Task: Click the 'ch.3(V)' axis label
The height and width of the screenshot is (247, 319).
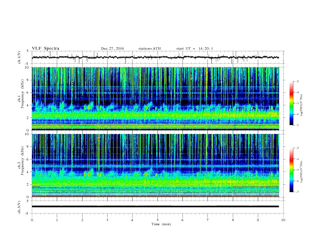Action: [x=19, y=207]
